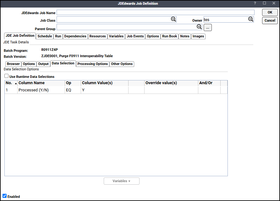Confirm with the OK button
The image size is (280, 201).
click(270, 12)
